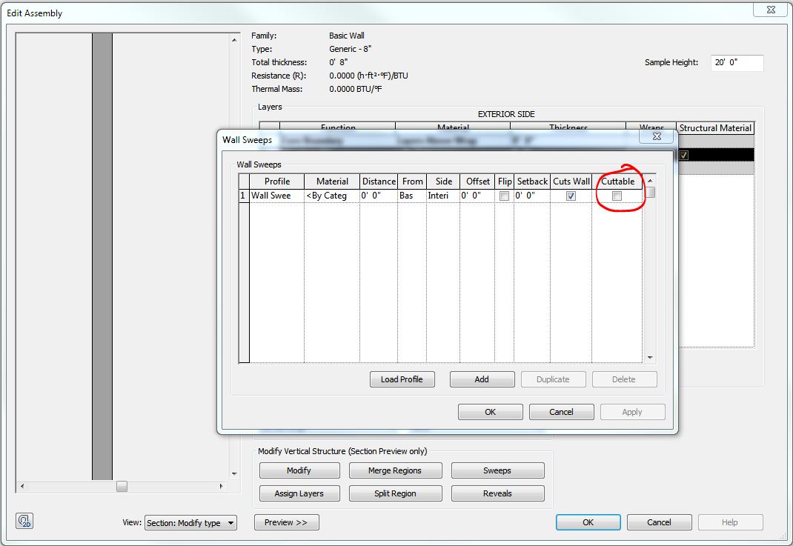Click preview pane scroll left arrow
Image resolution: width=793 pixels, height=546 pixels.
click(21, 486)
